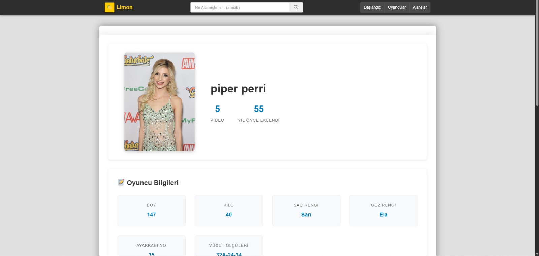Screen dimensions: 539x256
Task: Focus the 'Ne Aramıştınız' search field
Action: click(240, 7)
